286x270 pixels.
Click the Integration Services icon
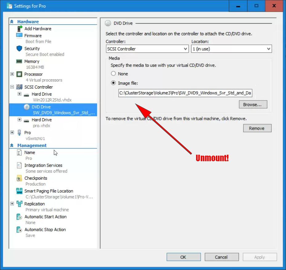pyautogui.click(x=19, y=165)
